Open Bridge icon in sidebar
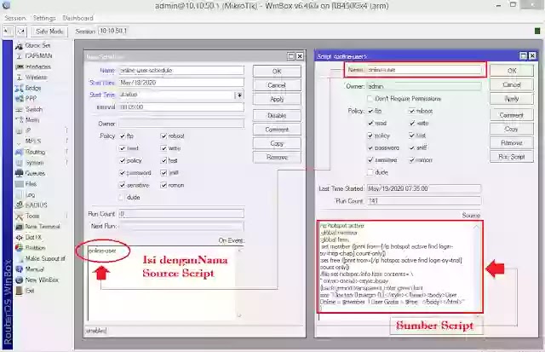The width and height of the screenshot is (545, 352). click(x=19, y=88)
